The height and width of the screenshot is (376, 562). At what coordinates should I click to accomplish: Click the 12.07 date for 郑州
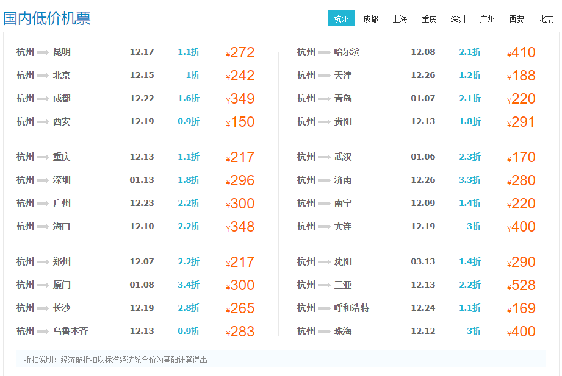[x=142, y=261]
